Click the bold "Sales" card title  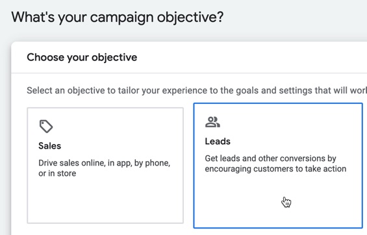point(49,146)
